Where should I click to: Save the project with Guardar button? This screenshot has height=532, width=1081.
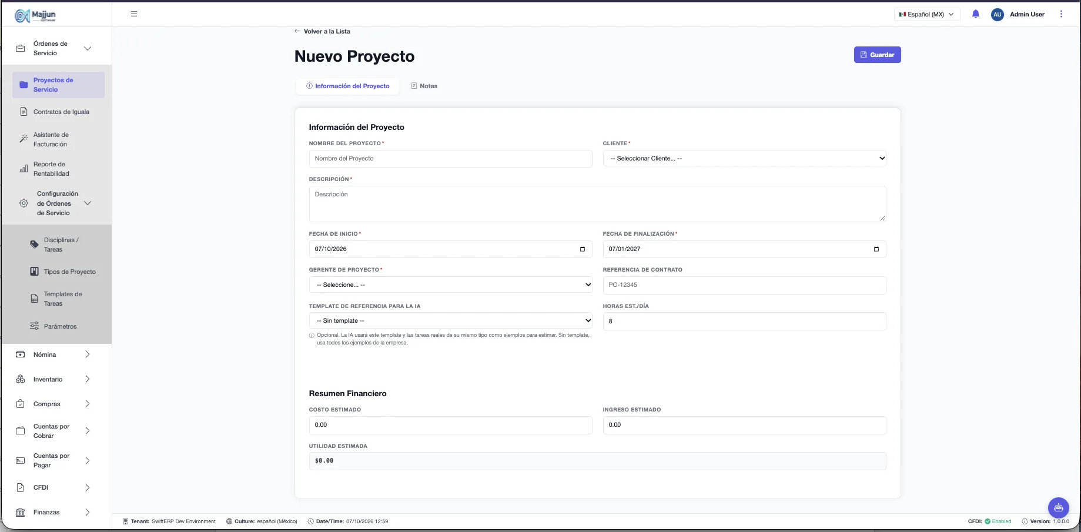[877, 55]
